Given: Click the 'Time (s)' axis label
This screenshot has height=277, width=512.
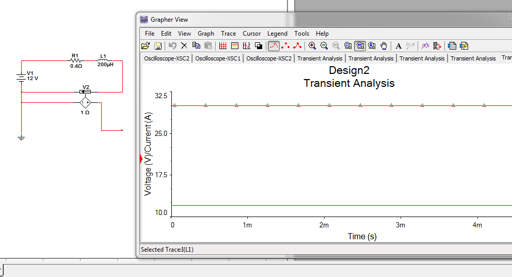Looking at the screenshot, I should click(362, 236).
